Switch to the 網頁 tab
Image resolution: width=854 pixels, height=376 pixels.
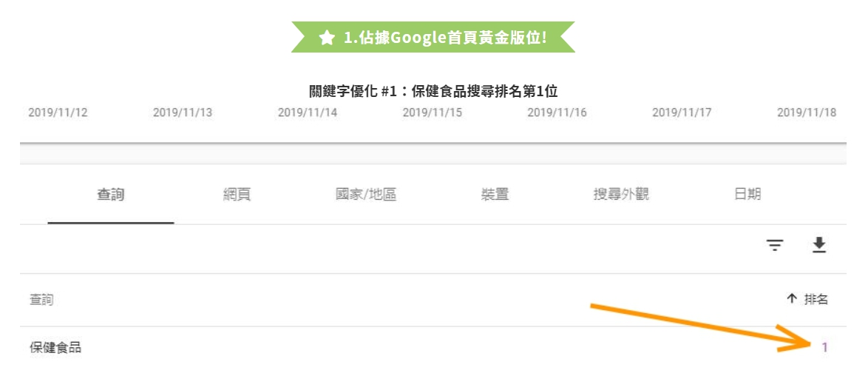pos(237,195)
